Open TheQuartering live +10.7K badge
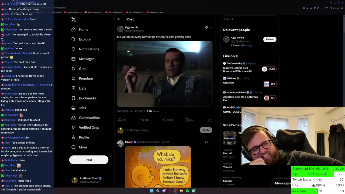Viewport: 345px width, 194px height. [269, 69]
